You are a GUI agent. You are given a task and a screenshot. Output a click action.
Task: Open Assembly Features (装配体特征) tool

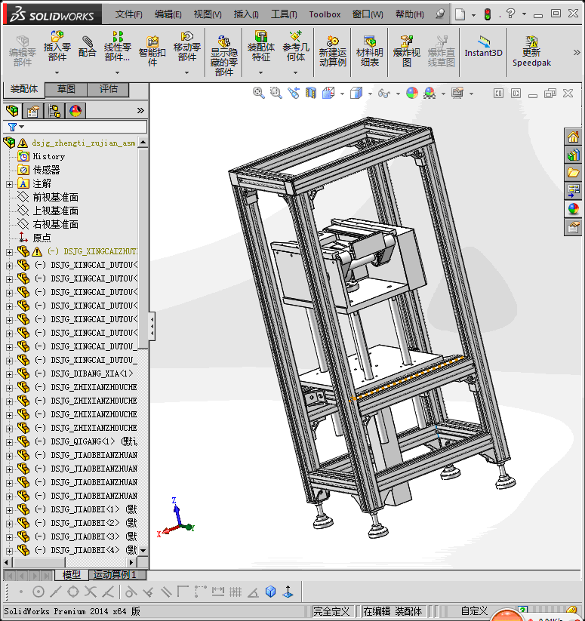260,46
